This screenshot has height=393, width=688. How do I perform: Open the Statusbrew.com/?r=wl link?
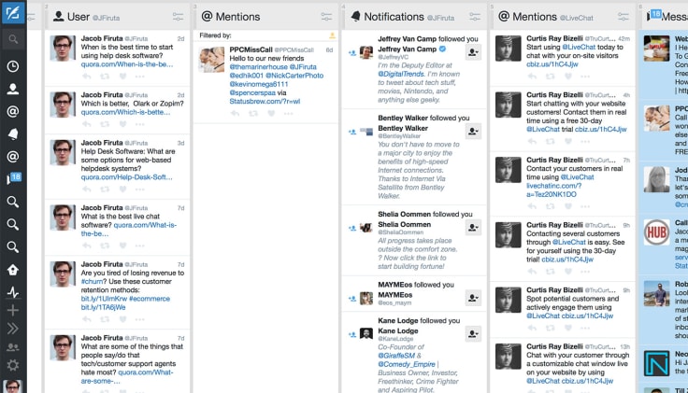tap(265, 101)
